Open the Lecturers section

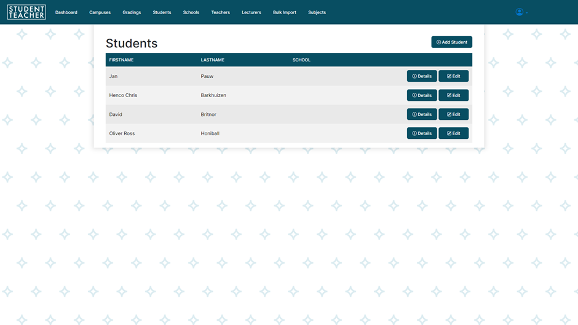251,12
